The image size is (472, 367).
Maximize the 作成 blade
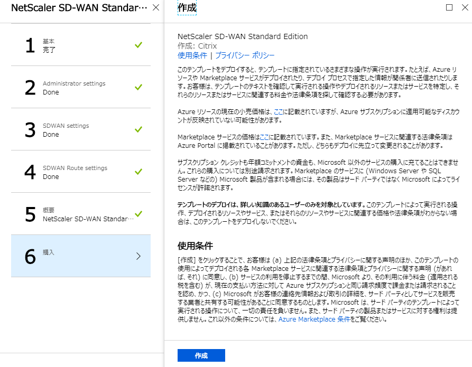[449, 7]
